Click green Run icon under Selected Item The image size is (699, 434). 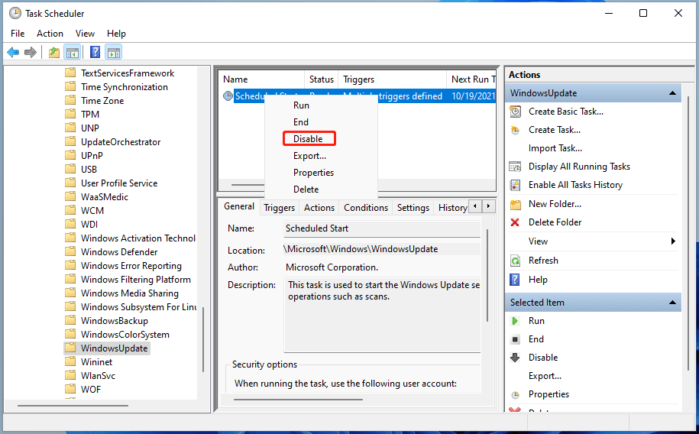click(x=516, y=321)
